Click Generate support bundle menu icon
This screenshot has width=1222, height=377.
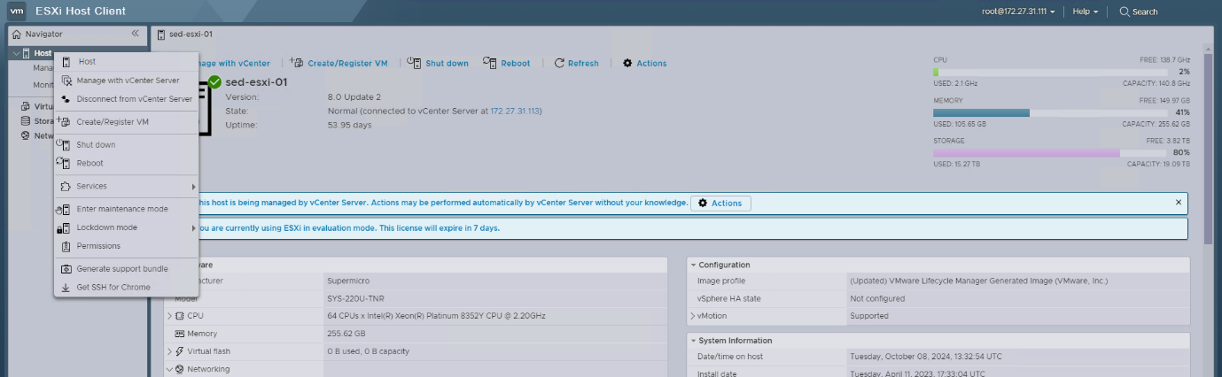click(x=66, y=269)
